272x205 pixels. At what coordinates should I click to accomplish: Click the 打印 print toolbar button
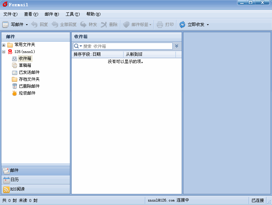point(165,25)
